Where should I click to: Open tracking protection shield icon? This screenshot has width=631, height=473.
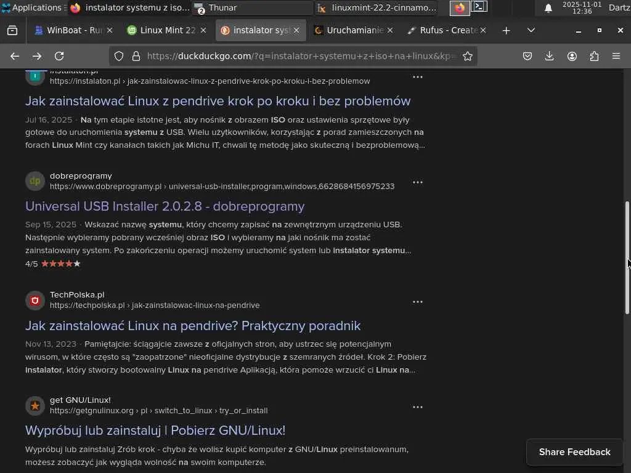click(119, 56)
